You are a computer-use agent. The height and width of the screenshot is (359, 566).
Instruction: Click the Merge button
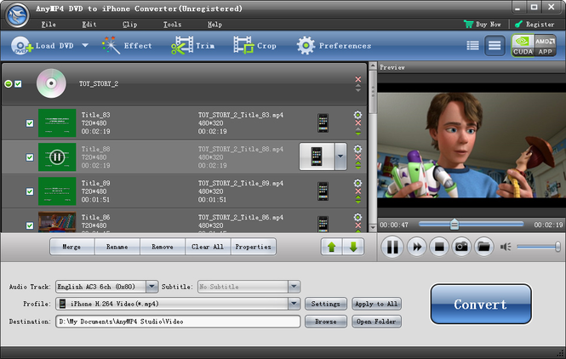click(x=72, y=247)
